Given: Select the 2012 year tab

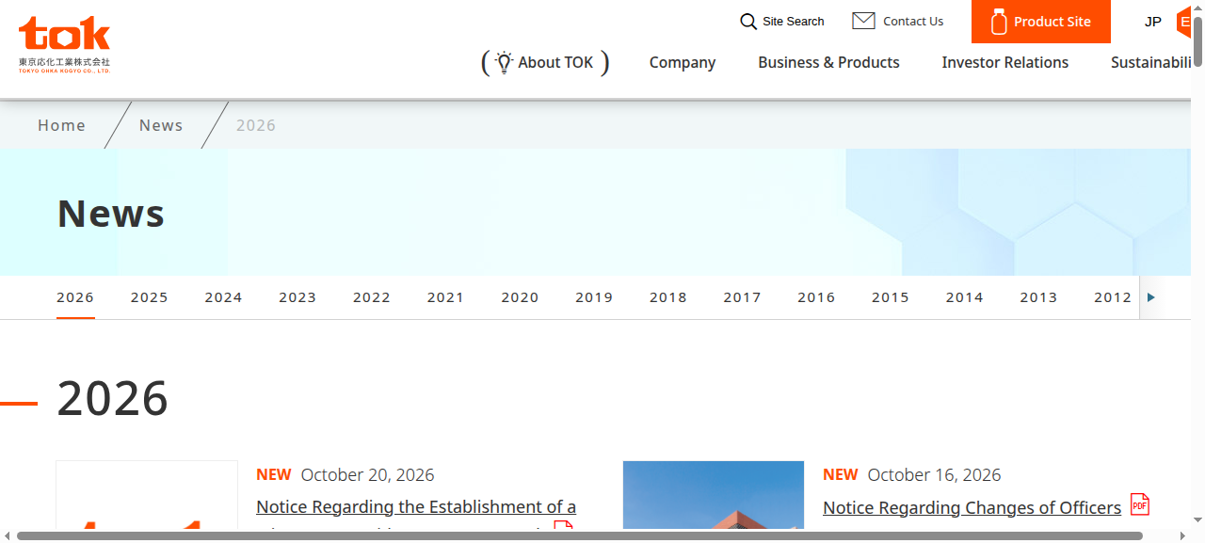Looking at the screenshot, I should point(1113,297).
